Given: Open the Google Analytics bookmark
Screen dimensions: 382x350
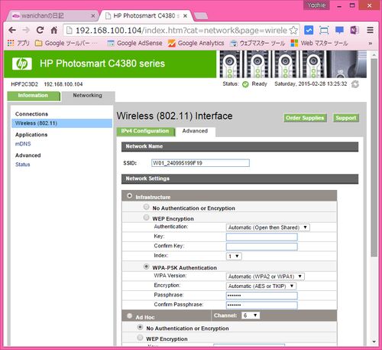Looking at the screenshot, I should tap(196, 43).
